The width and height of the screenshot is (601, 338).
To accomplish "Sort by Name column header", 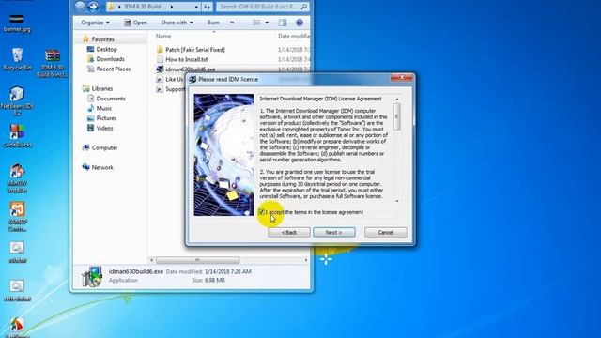I will pos(163,36).
